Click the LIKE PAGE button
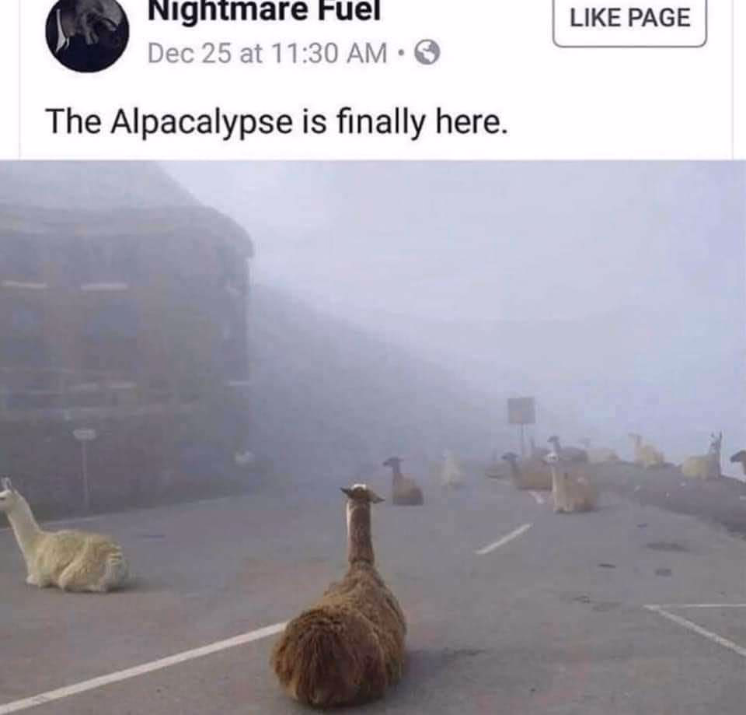The height and width of the screenshot is (715, 746). click(629, 19)
